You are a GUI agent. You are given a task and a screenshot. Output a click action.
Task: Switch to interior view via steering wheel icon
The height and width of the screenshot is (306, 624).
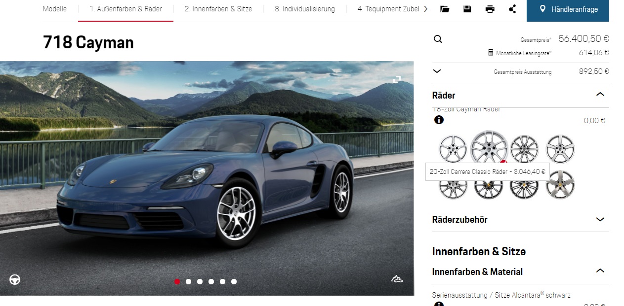tap(15, 279)
